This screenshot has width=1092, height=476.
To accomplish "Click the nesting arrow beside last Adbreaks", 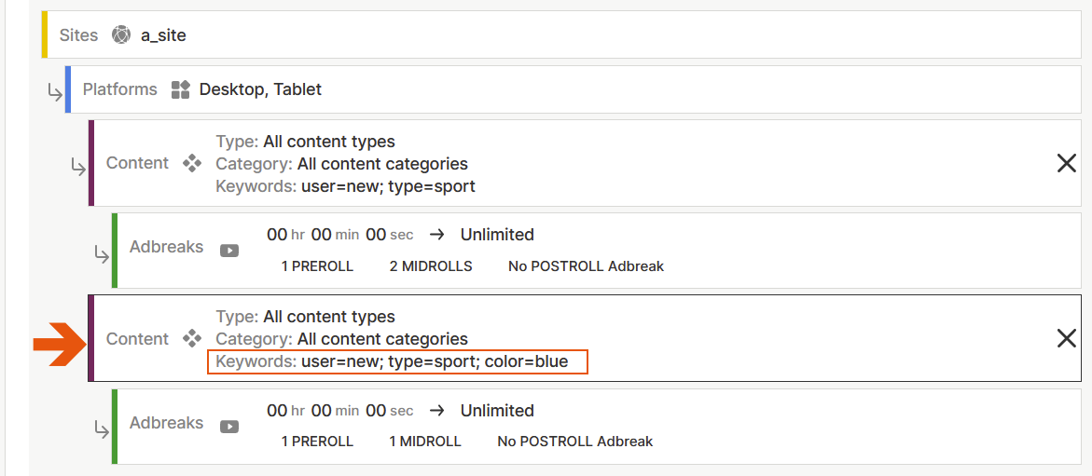I will pyautogui.click(x=103, y=428).
